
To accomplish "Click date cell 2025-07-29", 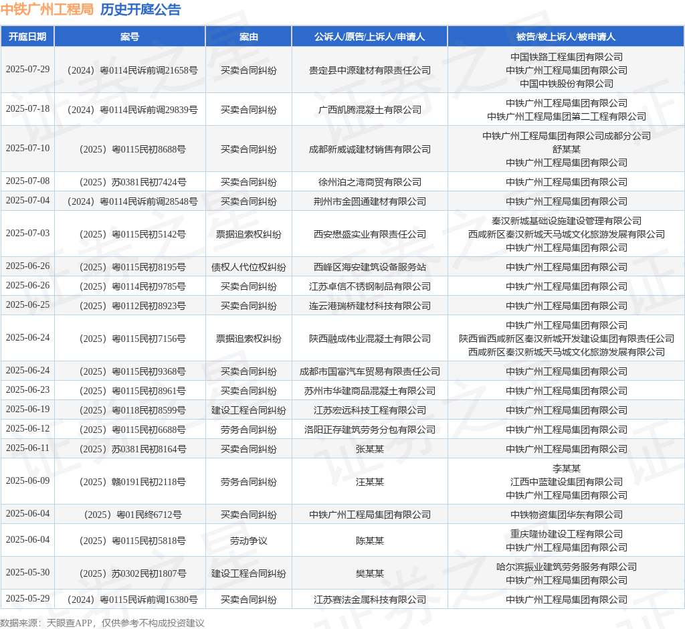I will tap(27, 70).
